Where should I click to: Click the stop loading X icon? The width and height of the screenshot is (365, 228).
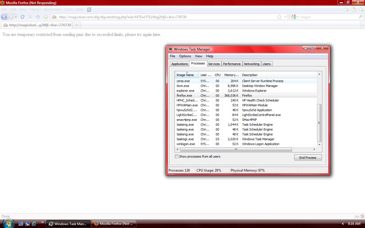[30, 17]
